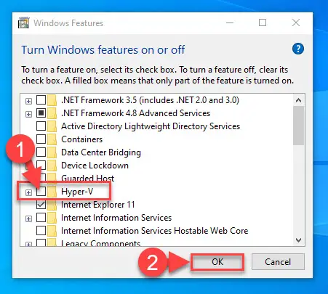Click the Windows Features title bar icon
This screenshot has height=294, width=328.
pos(23,23)
